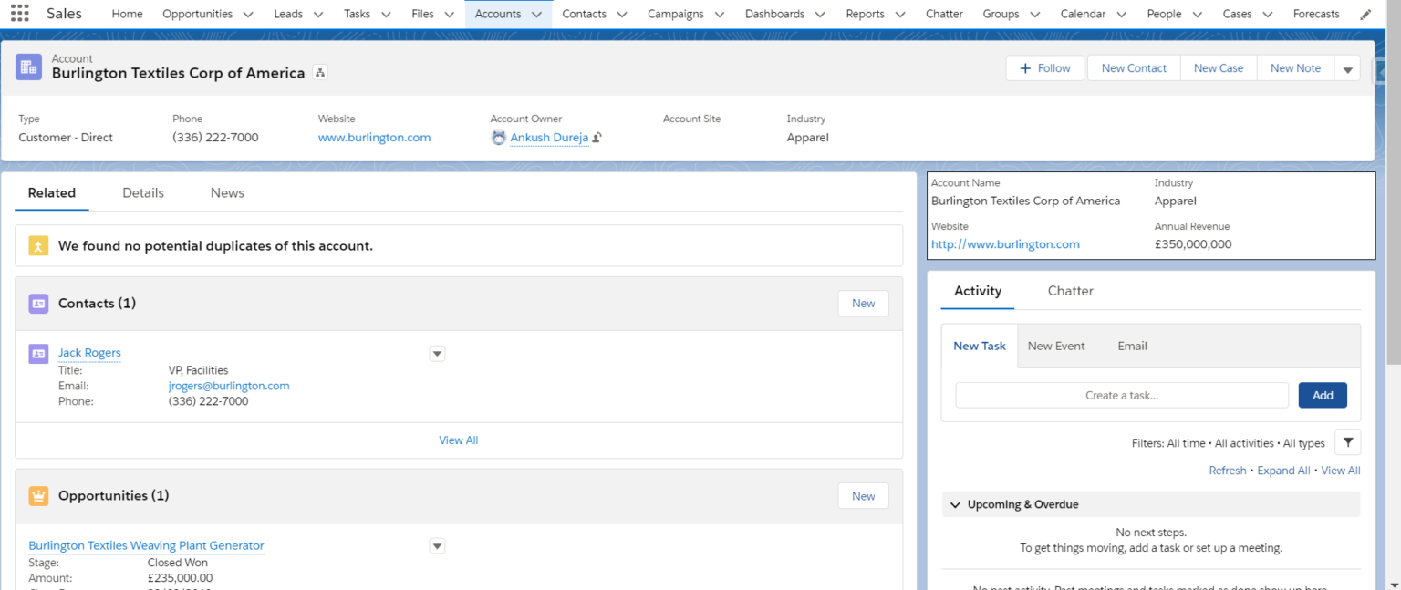Click the activity filter funnel icon
Viewport: 1401px width, 590px height.
coord(1347,442)
